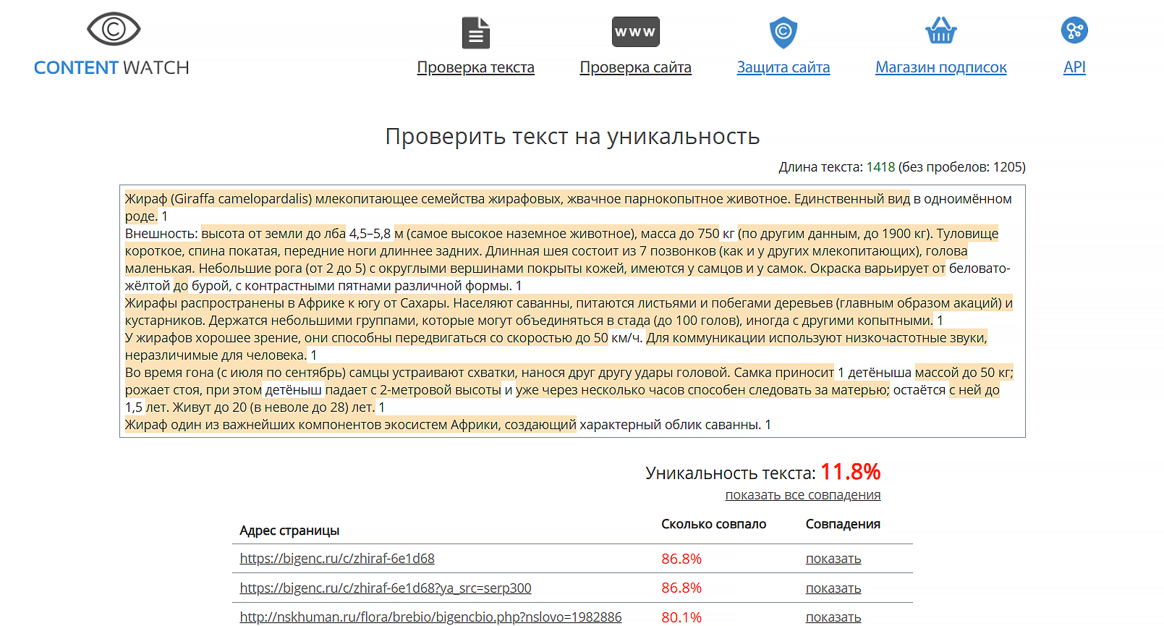Open the Проверка сайта menu link
Viewport: 1164px width, 626px height.
[635, 67]
